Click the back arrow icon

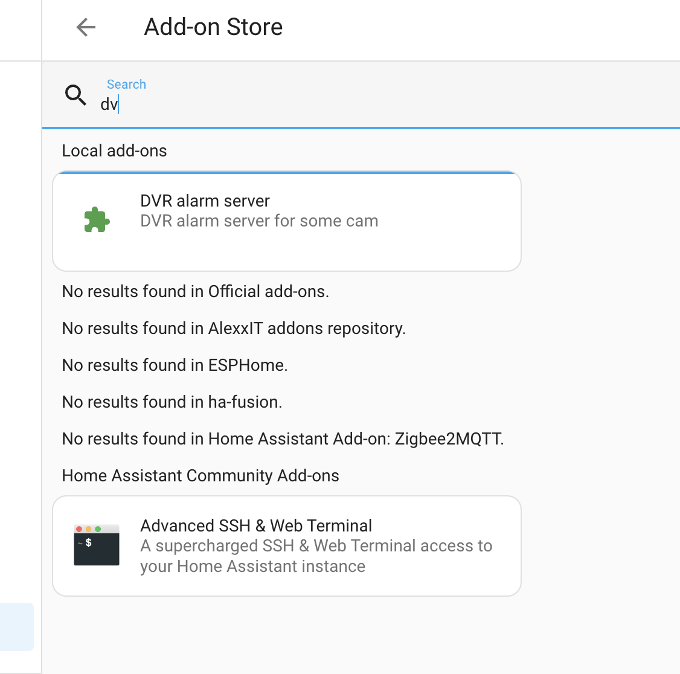(86, 27)
